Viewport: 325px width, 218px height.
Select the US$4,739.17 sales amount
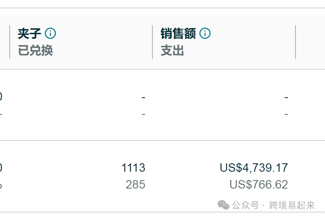tap(254, 167)
